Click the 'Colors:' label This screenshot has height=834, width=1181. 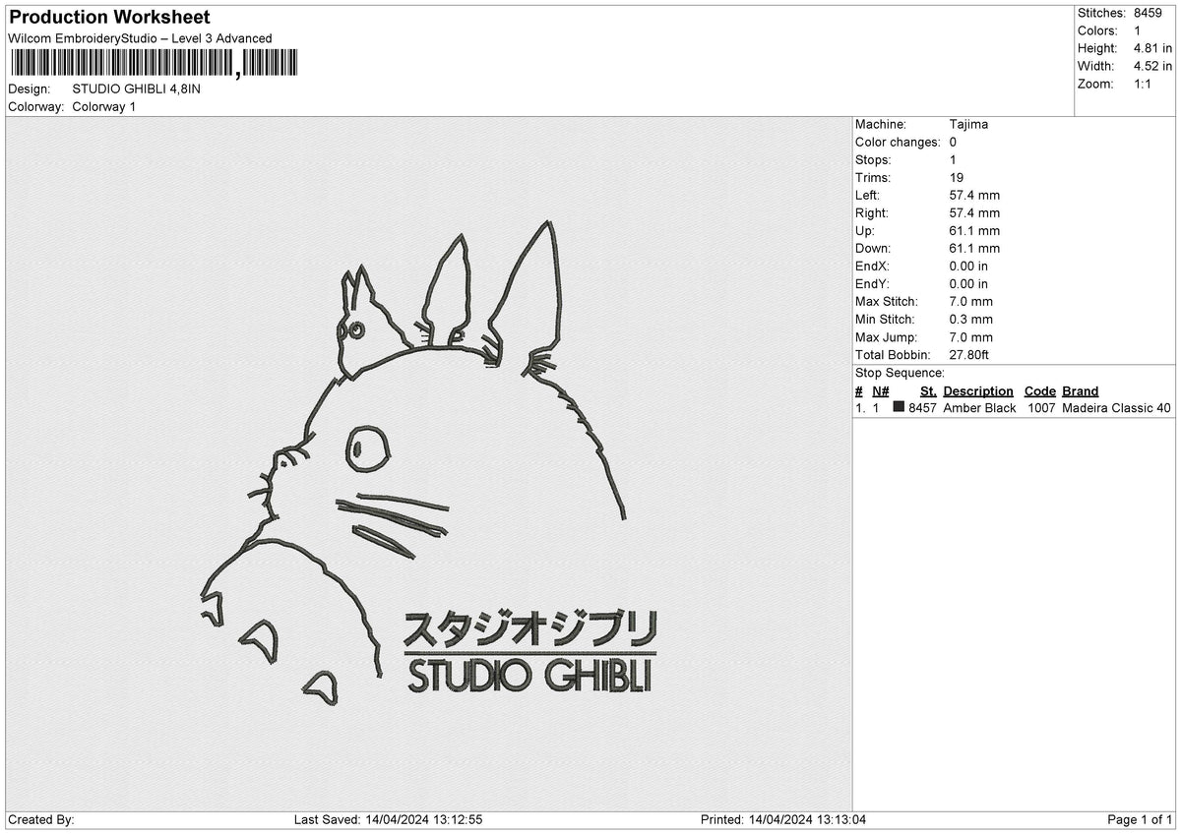coord(1096,30)
